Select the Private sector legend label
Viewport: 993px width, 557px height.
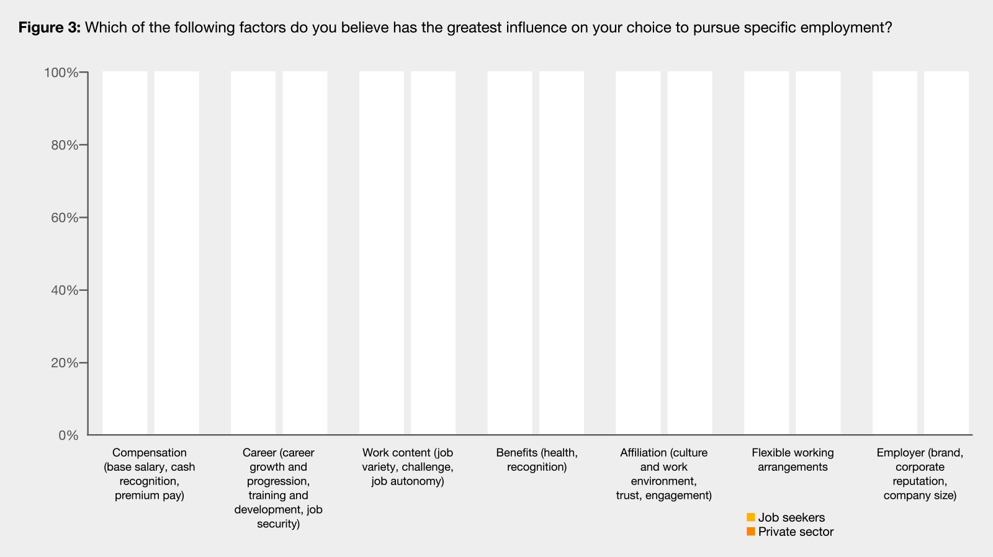click(796, 532)
